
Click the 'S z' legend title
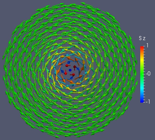[x=142, y=38]
